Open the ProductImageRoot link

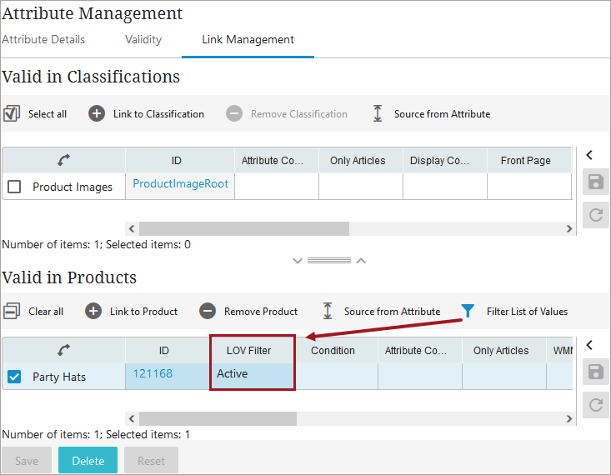pos(180,183)
